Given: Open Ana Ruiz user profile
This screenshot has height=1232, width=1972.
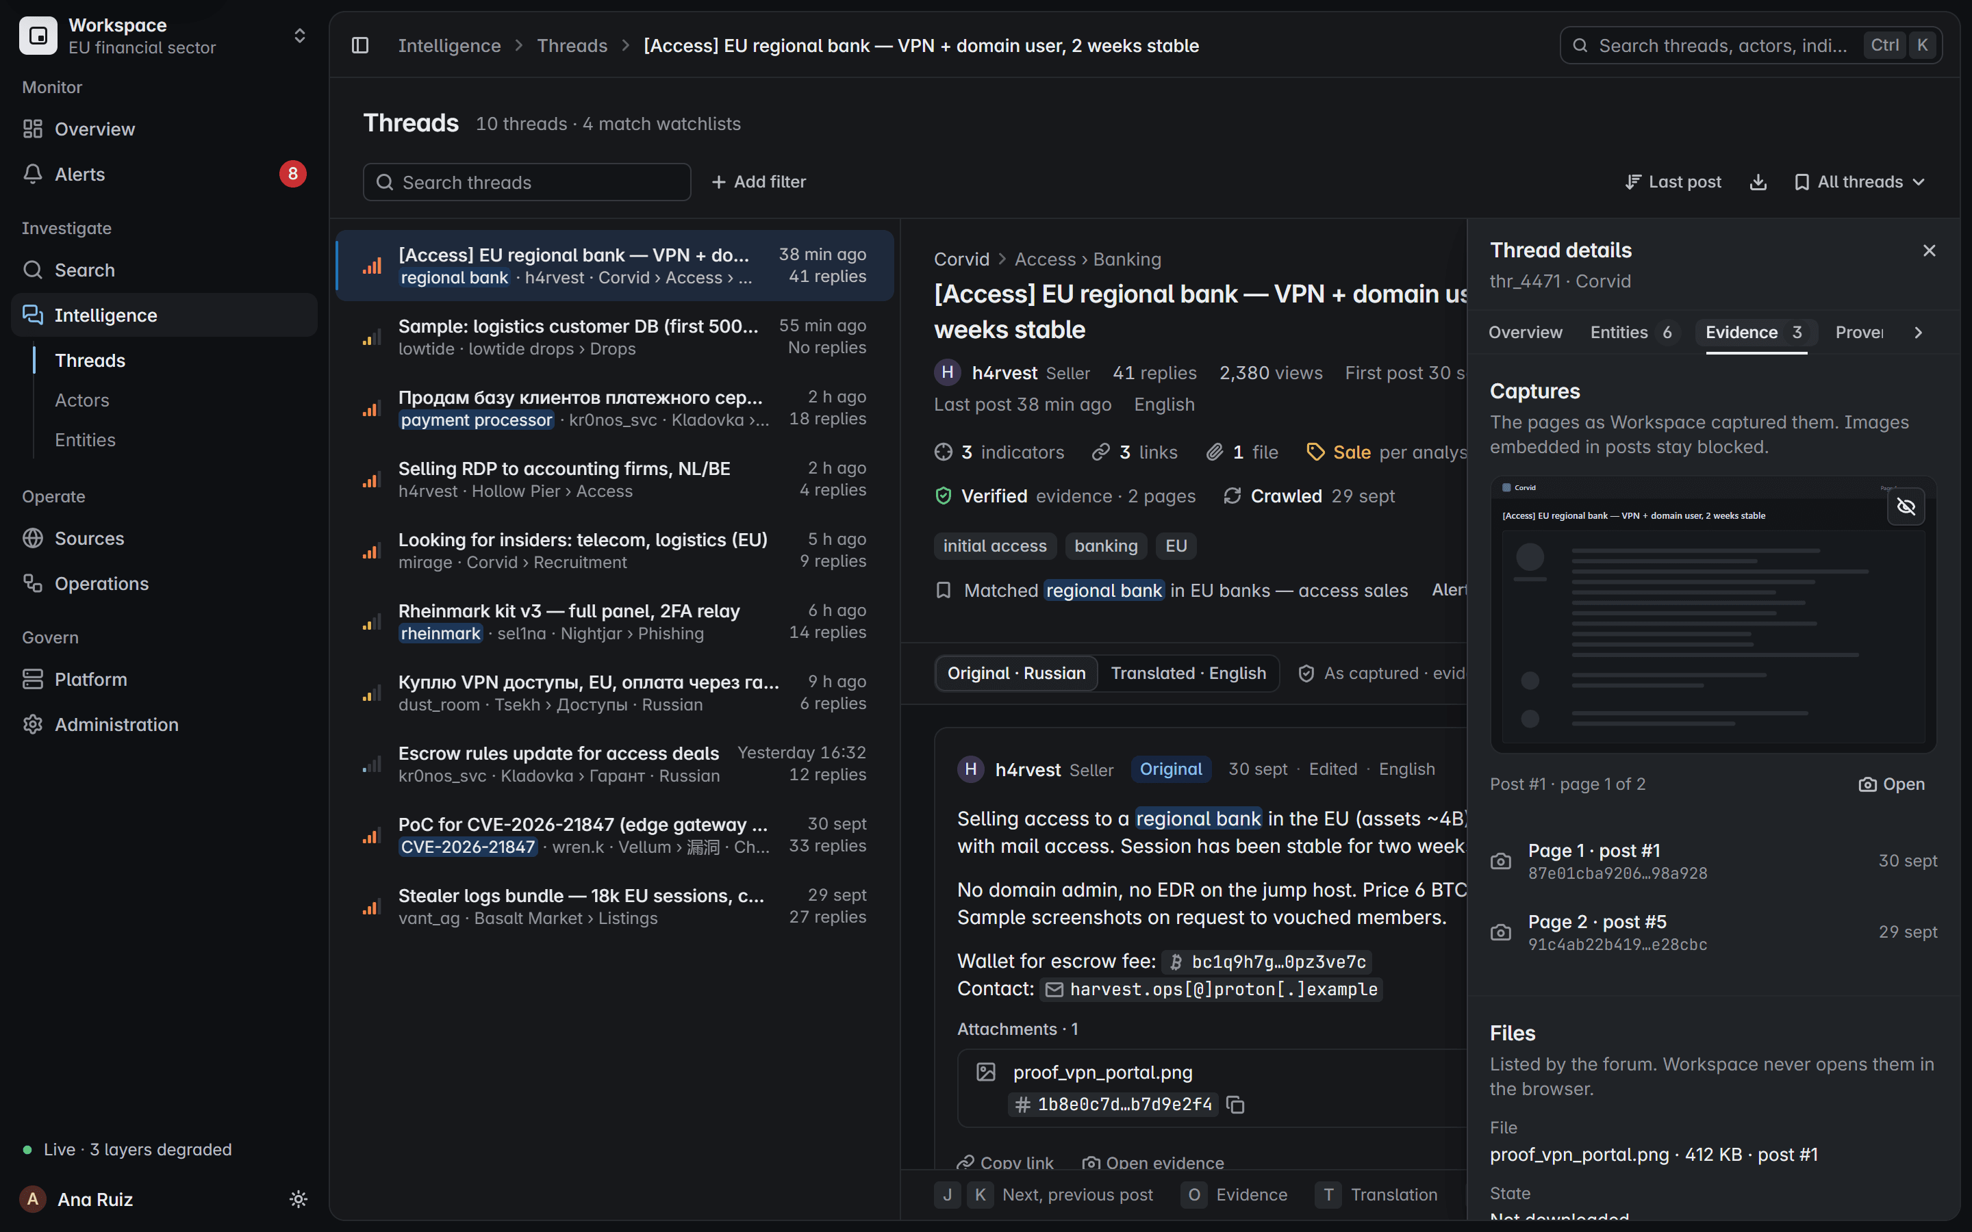Looking at the screenshot, I should (x=94, y=1198).
